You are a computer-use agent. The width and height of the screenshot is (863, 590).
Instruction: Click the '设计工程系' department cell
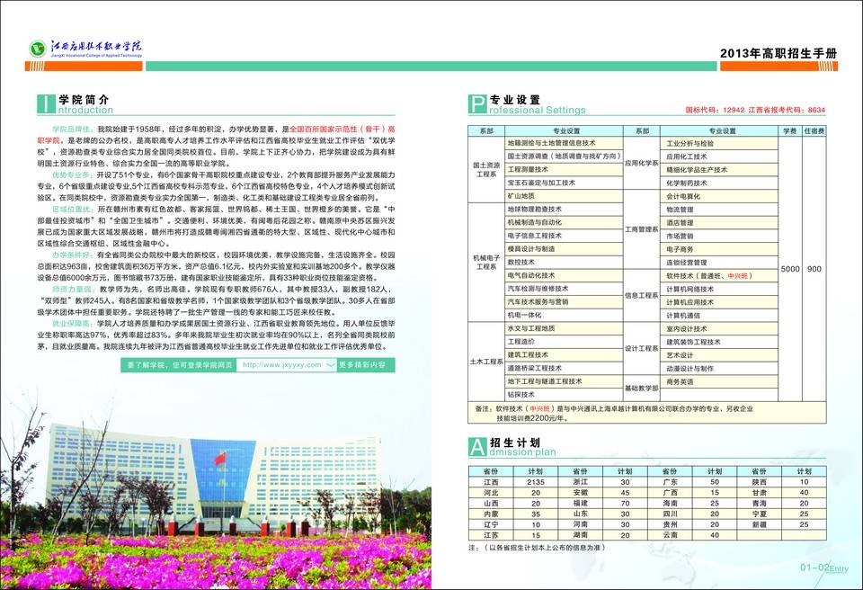tap(641, 348)
